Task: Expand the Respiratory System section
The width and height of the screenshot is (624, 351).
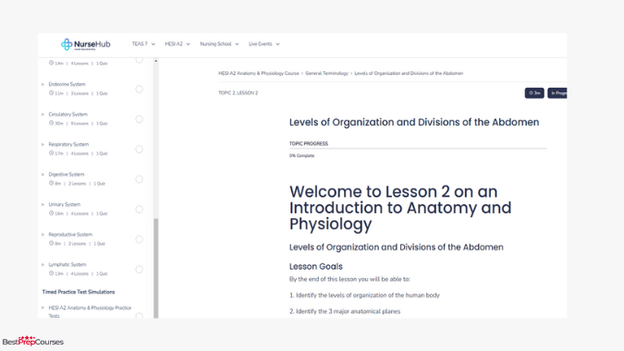Action: (x=43, y=144)
